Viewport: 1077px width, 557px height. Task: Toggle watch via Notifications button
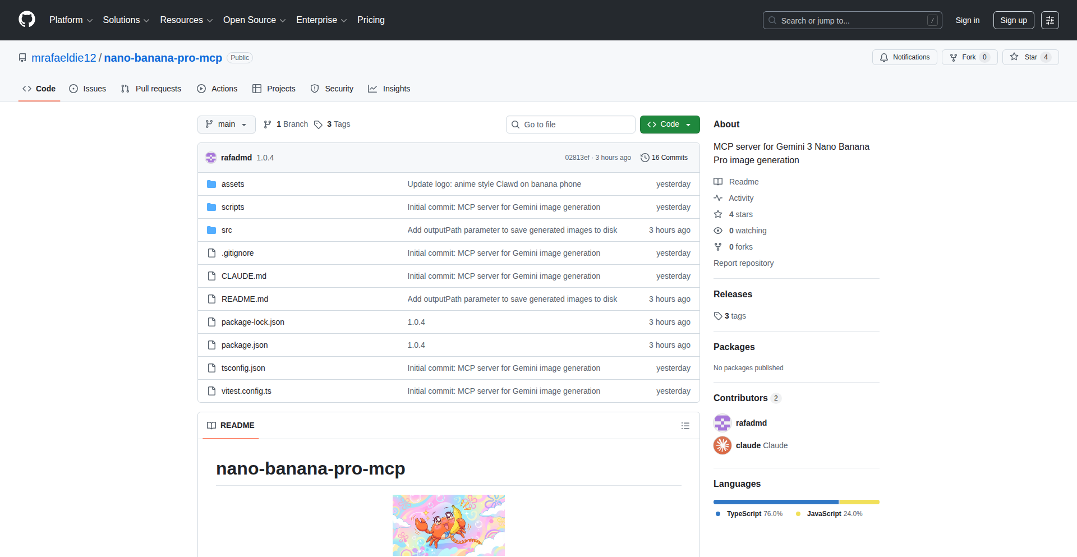point(904,57)
